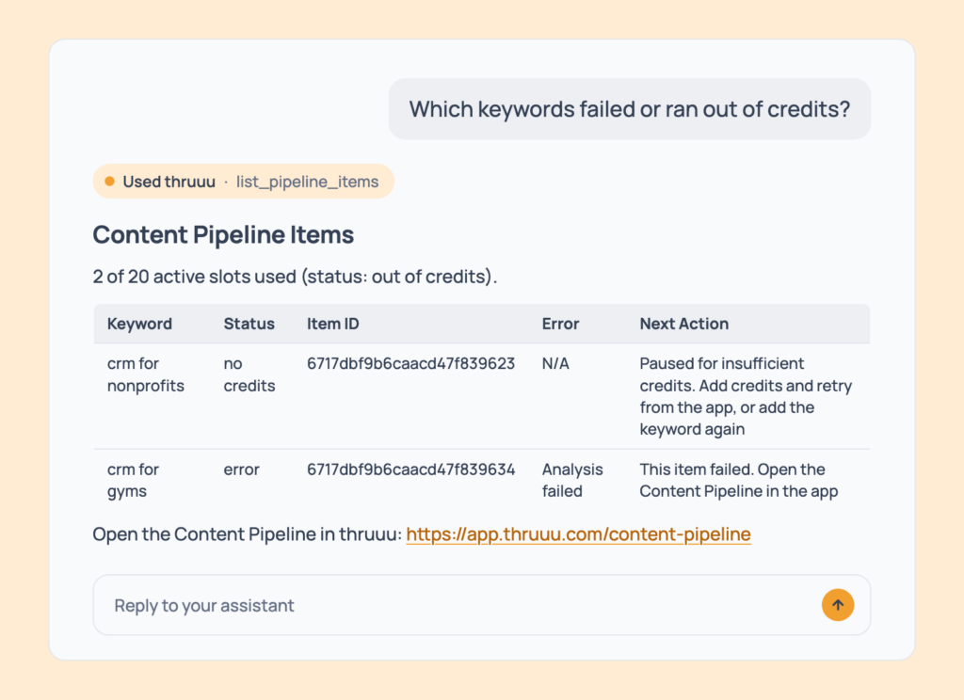Click the Paused for insufficient credits text
964x700 pixels.
(x=746, y=396)
